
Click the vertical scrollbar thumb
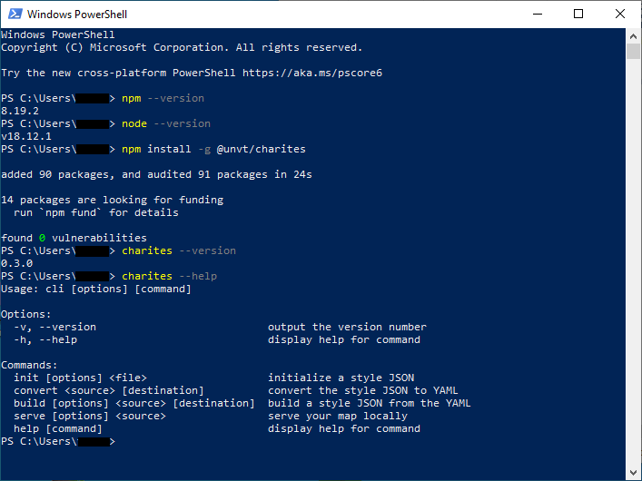634,51
